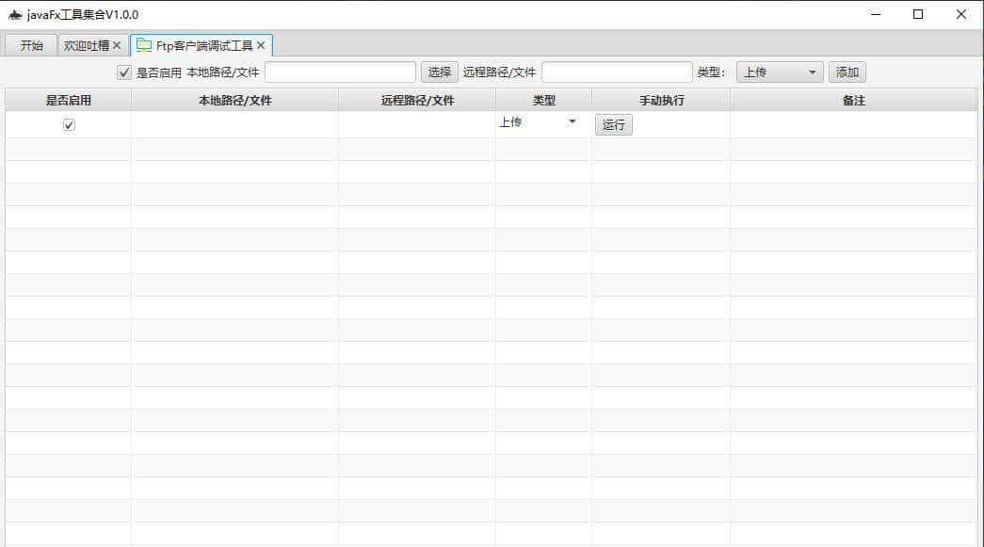Uncheck the 是否启用 checkbox in the top toolbar
This screenshot has height=547, width=984.
tap(122, 72)
